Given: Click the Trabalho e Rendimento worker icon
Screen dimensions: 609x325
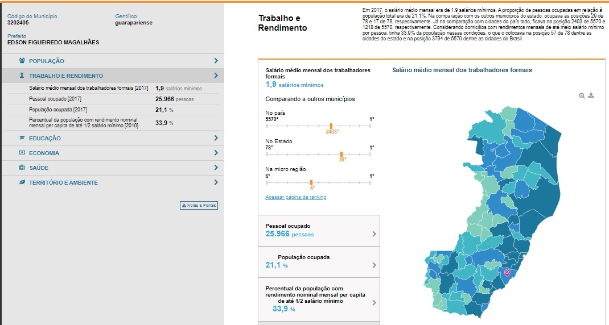Looking at the screenshot, I should point(22,75).
